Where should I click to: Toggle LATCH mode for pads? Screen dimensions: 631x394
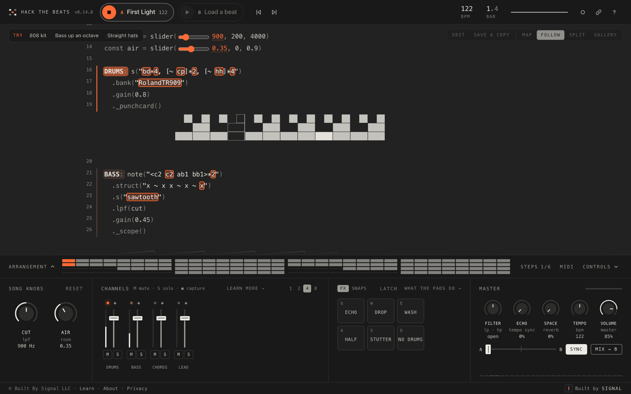(388, 289)
